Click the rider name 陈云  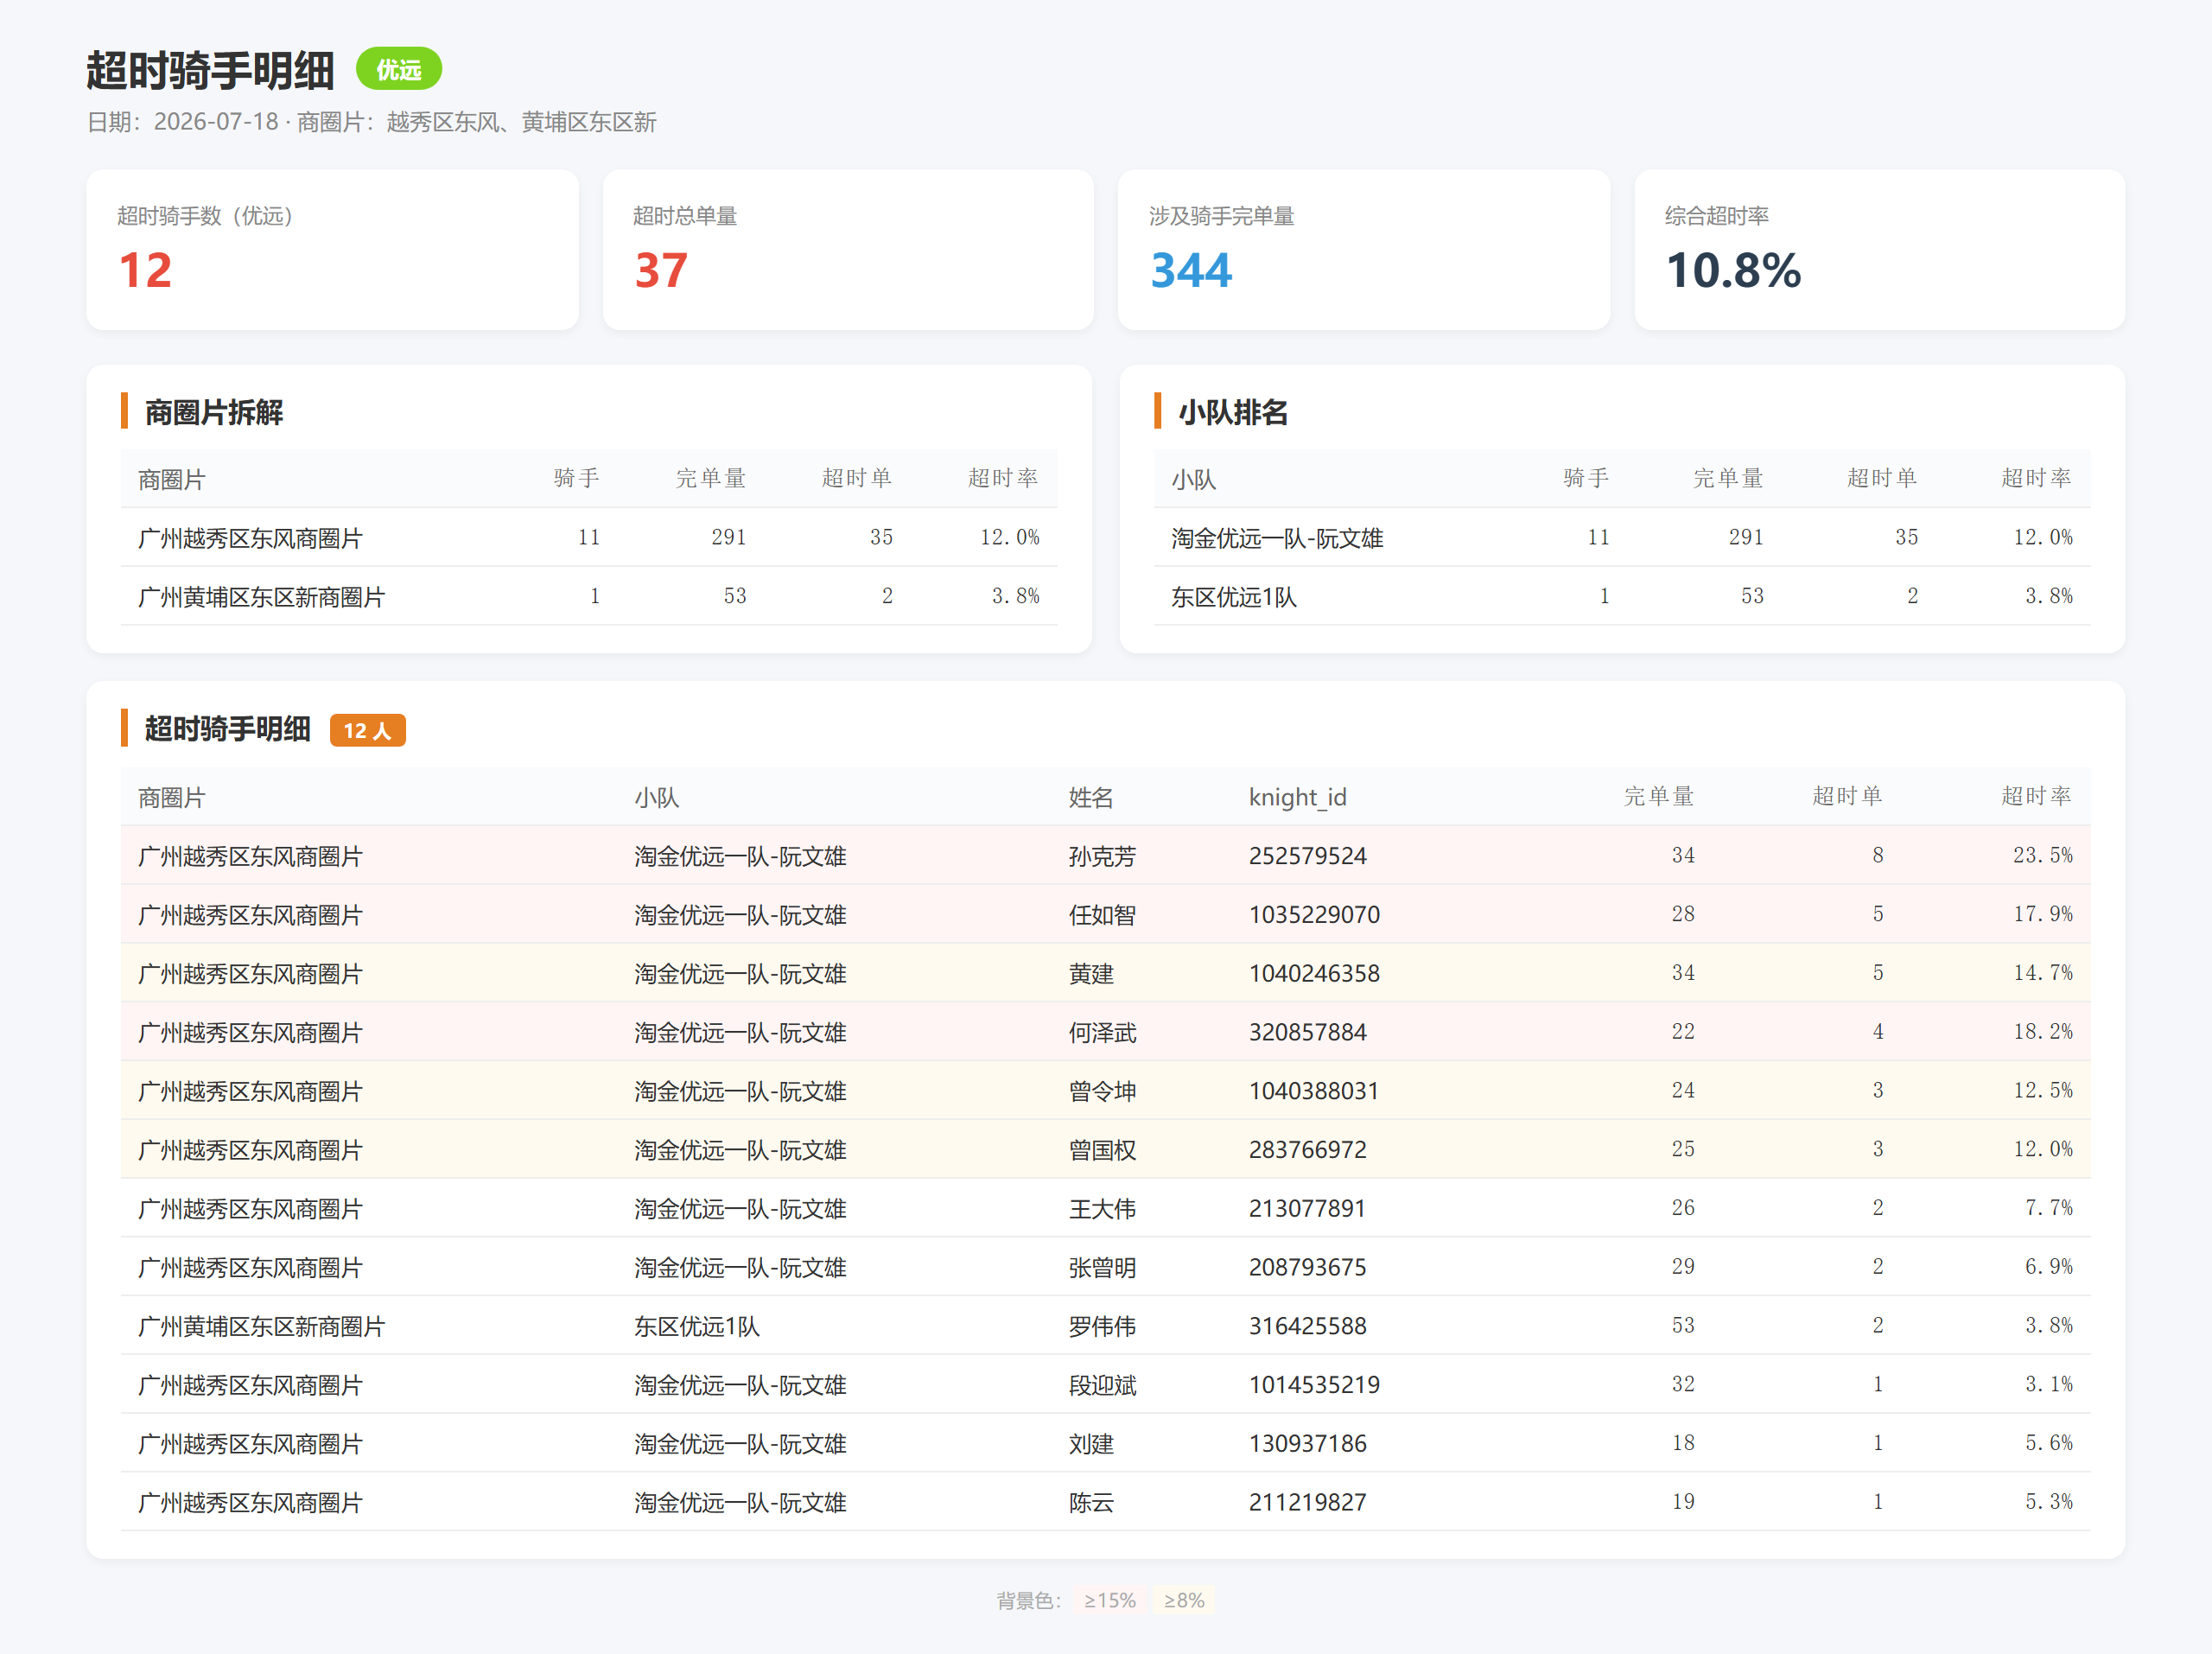(1091, 1503)
